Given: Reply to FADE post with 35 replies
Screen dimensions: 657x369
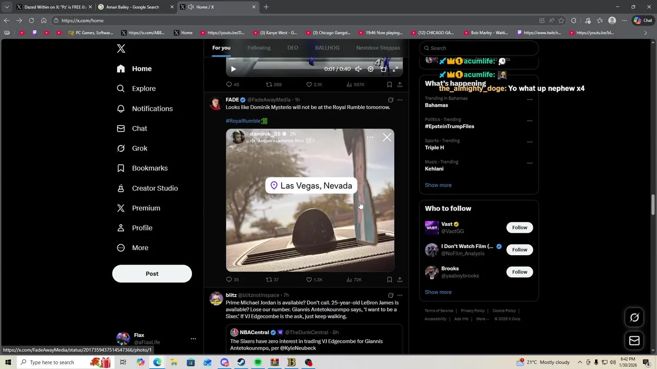Looking at the screenshot, I should [x=233, y=280].
